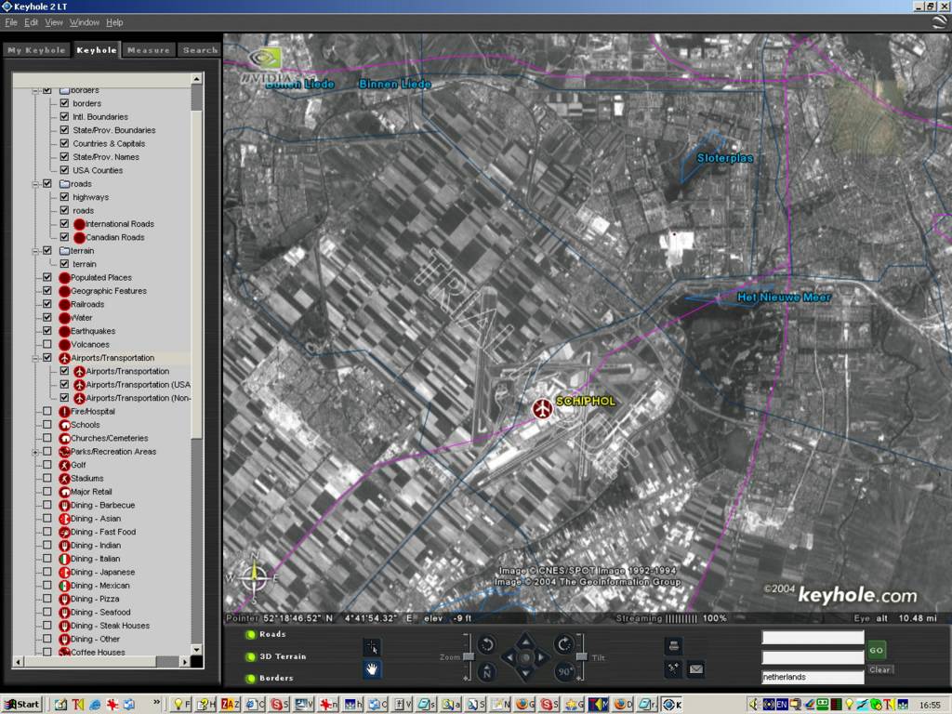Enable the Schools layer checkbox
The image size is (952, 714).
[x=46, y=424]
